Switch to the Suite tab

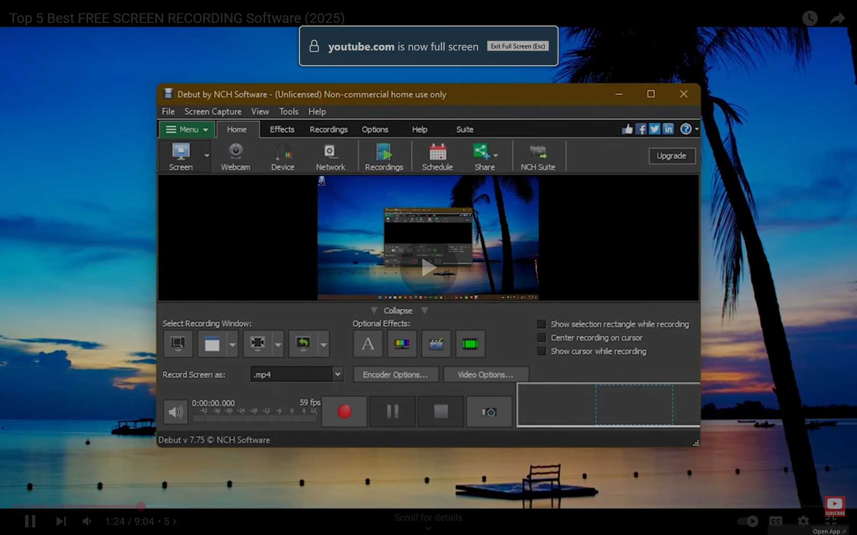click(x=465, y=129)
